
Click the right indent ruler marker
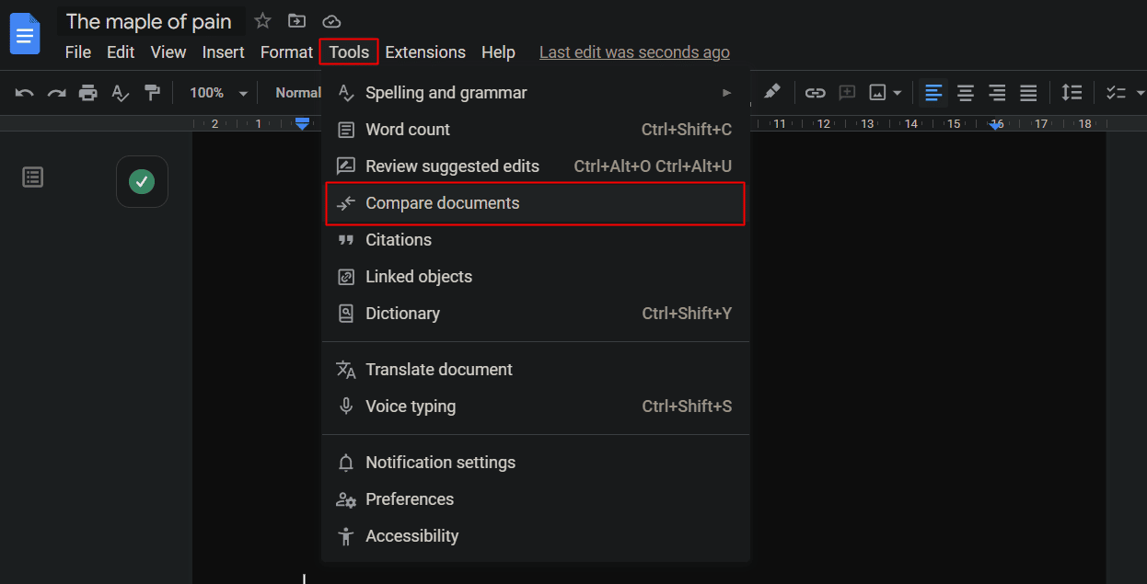coord(995,125)
